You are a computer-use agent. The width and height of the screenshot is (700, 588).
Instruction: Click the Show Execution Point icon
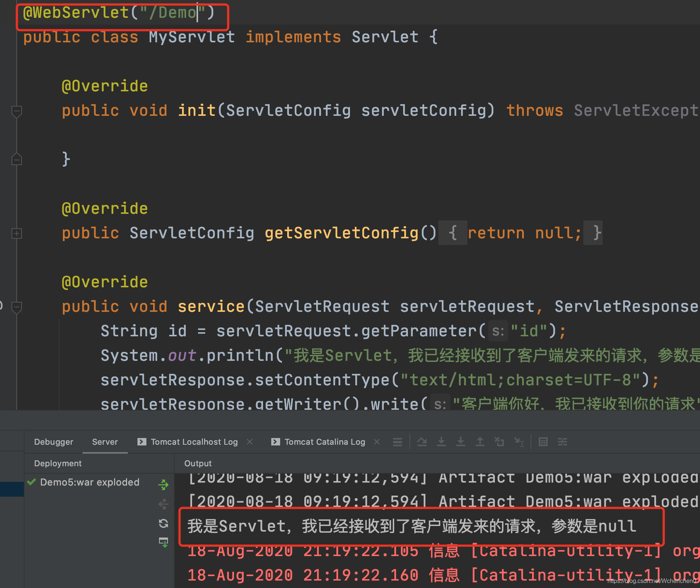[398, 442]
